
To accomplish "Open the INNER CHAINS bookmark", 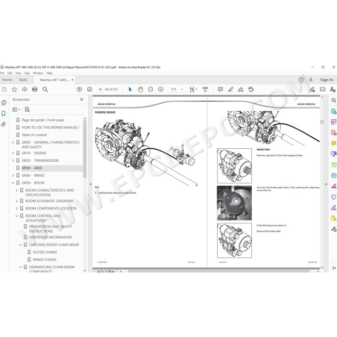I will tap(44, 259).
